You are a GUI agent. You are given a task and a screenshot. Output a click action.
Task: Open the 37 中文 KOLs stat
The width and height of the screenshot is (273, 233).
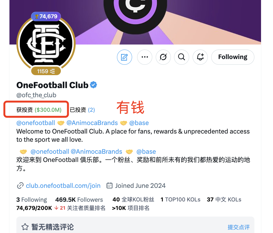click(224, 200)
